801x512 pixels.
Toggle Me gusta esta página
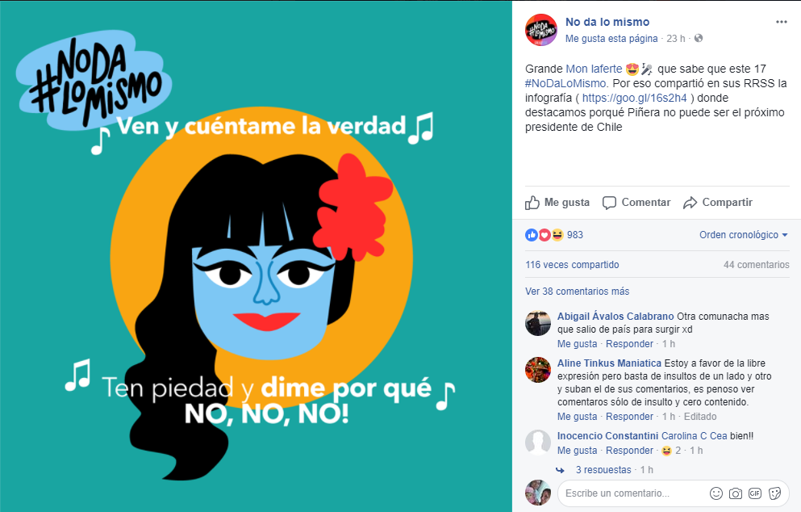611,39
